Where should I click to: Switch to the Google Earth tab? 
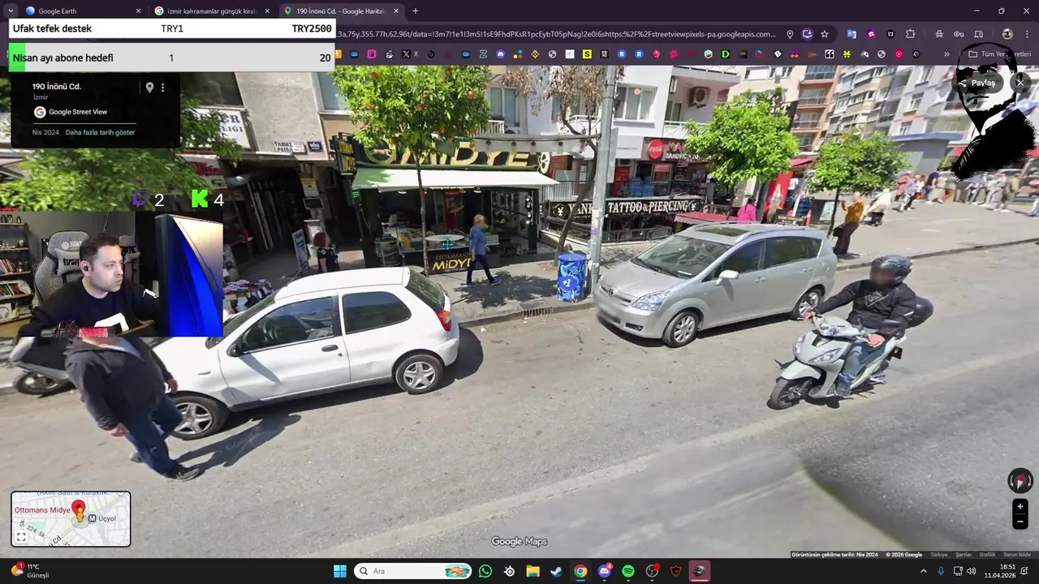[x=81, y=11]
